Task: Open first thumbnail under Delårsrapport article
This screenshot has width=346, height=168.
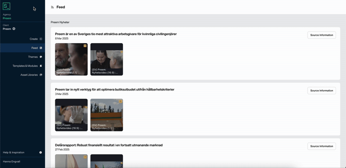Action: tap(71, 161)
